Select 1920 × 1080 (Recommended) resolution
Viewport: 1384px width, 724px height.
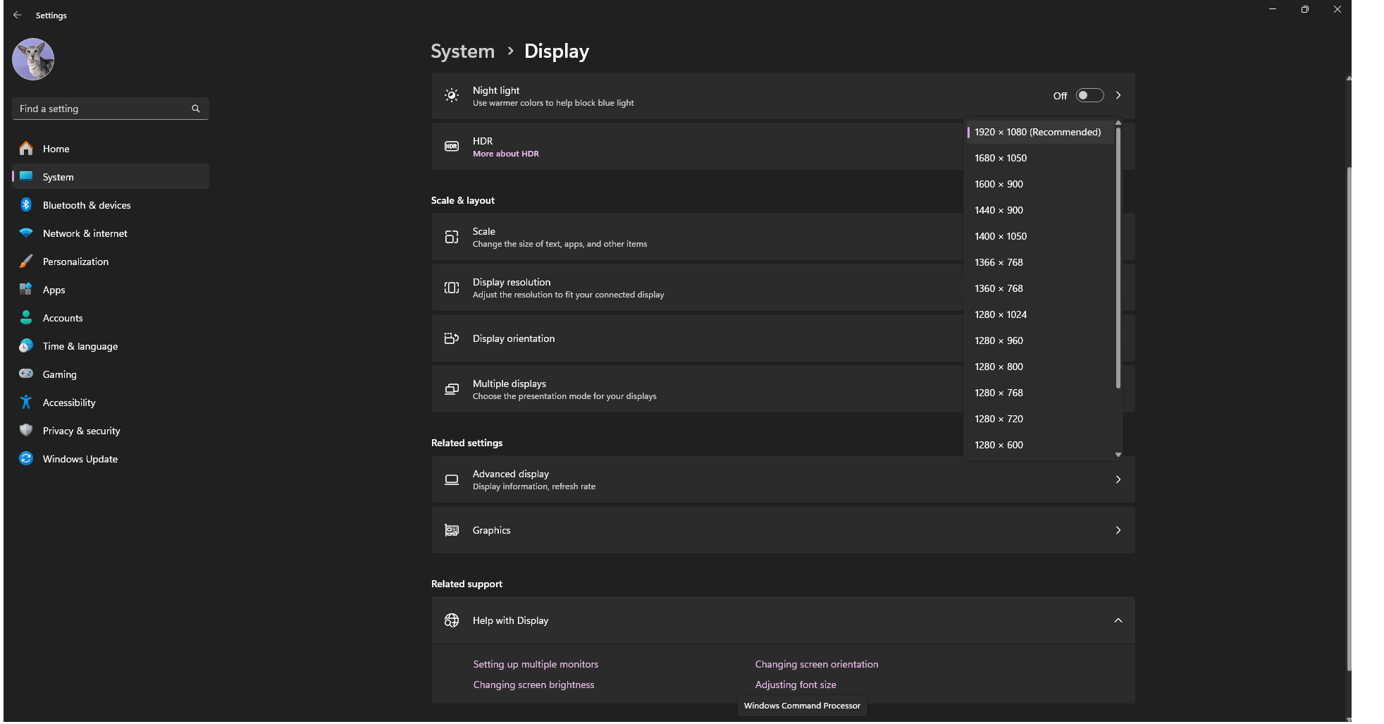pos(1040,132)
